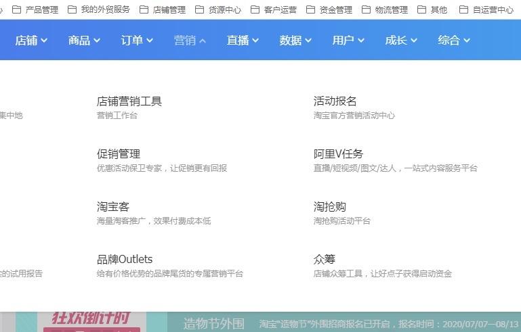Image resolution: width=521 pixels, height=332 pixels.
Task: Expand the 订单 navigation dropdown
Action: click(x=137, y=41)
